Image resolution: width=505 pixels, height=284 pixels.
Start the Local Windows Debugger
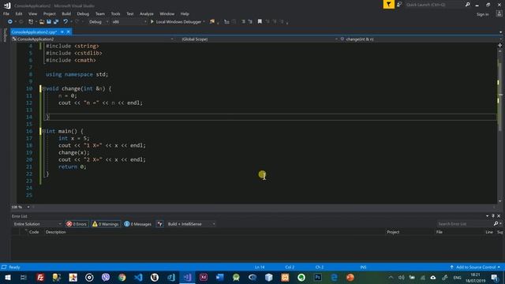(x=176, y=21)
